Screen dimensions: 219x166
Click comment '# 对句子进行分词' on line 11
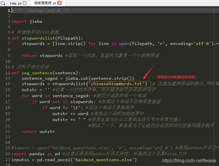[x=30, y=67]
